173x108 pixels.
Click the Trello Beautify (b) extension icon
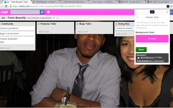pos(168,6)
